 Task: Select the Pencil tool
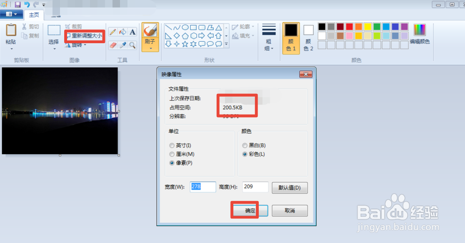(113, 31)
